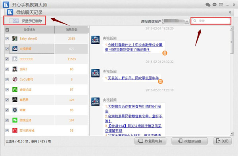Click the 微信好友 column header
This screenshot has width=238, height=156.
click(x=29, y=29)
